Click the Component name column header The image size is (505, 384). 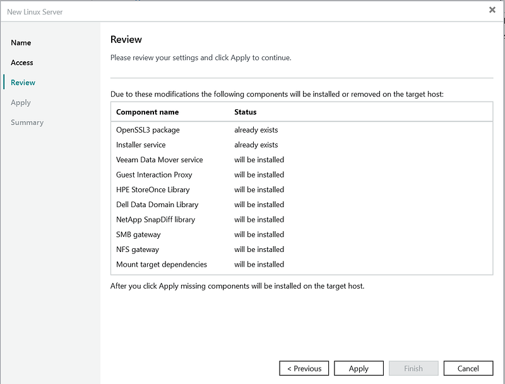coord(148,112)
